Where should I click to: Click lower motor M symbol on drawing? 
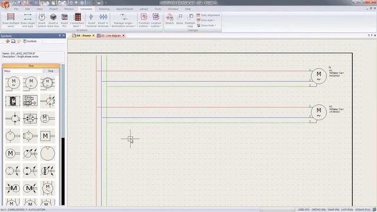319,112
